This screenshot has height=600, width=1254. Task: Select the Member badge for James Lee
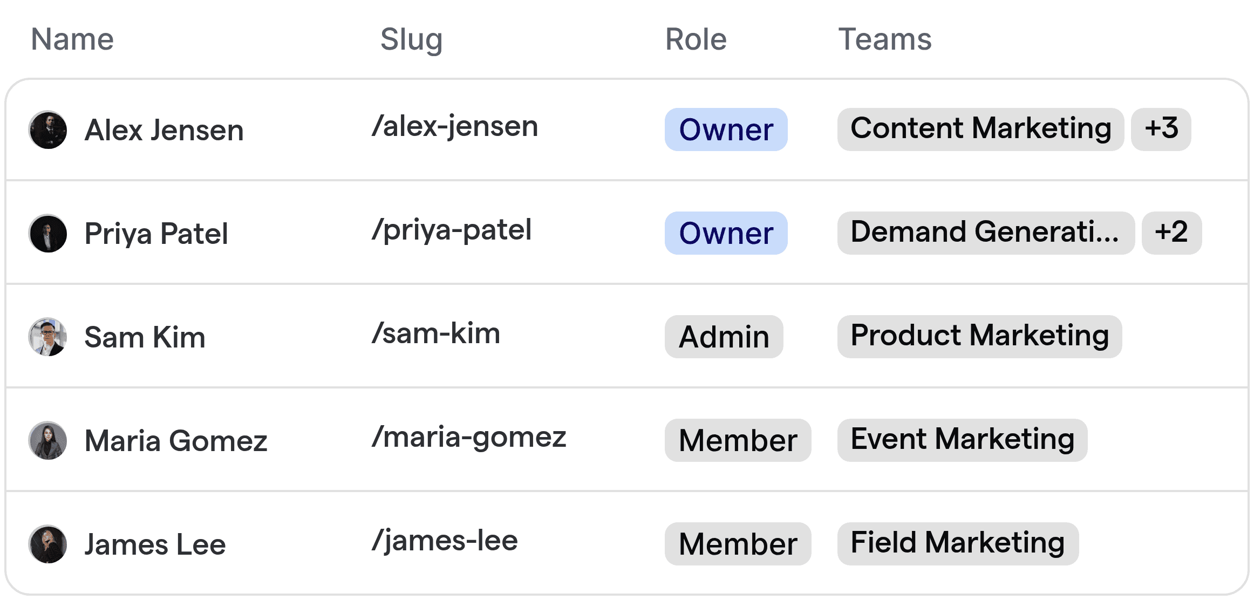[738, 543]
